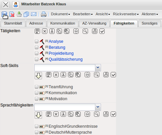Click the scissors cut icon in Tätigkeiten row
Viewport: 162px width, 135px height.
tap(52, 31)
